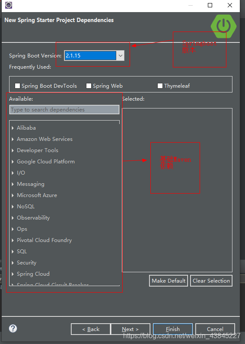Expand the NoSQL category

pos(13,207)
